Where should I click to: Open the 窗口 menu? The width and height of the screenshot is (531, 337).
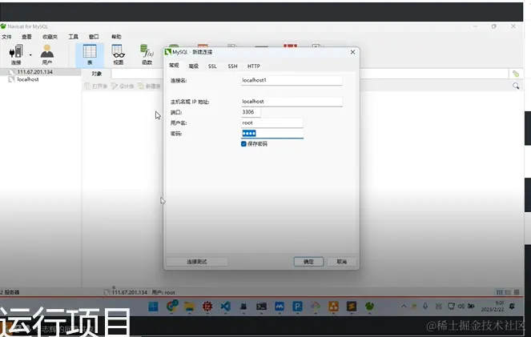tap(94, 37)
